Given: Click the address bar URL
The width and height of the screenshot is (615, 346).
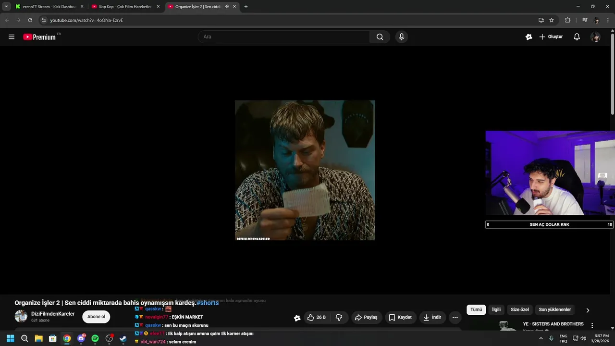Looking at the screenshot, I should 86,20.
